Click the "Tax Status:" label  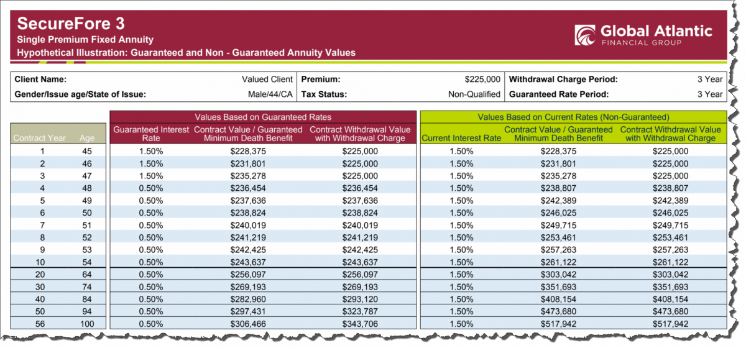click(324, 94)
